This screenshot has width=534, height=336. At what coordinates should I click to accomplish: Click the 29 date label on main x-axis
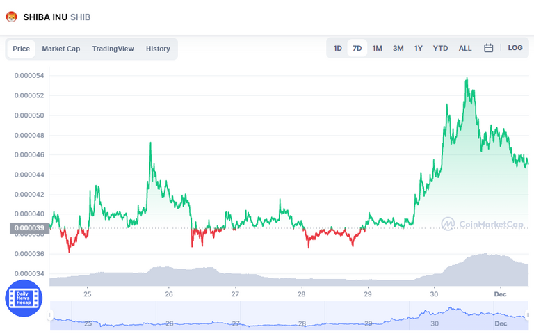tap(367, 294)
